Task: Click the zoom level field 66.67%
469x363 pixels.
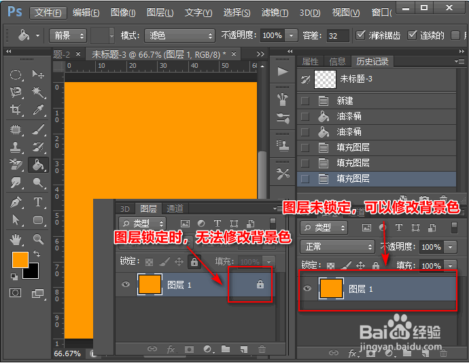Action: pos(67,354)
